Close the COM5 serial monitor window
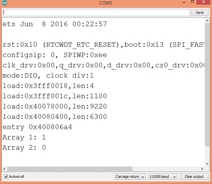 [x=204, y=2]
